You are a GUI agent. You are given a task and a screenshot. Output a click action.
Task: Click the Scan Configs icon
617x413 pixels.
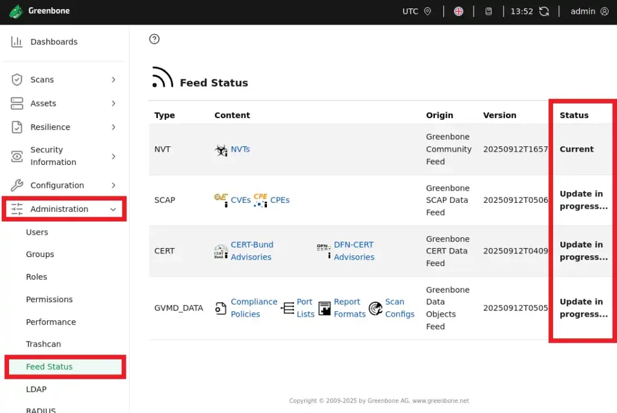click(x=375, y=308)
